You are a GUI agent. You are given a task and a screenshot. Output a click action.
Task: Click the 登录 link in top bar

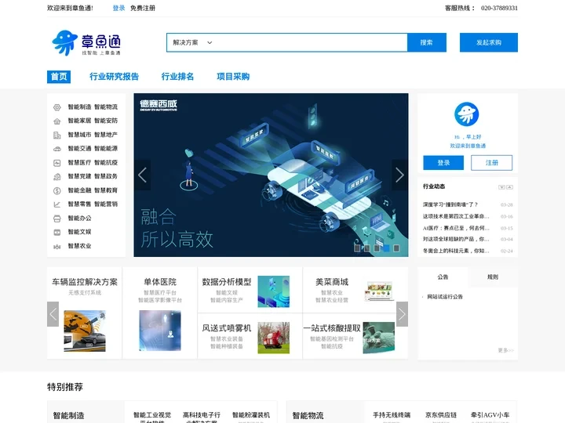click(118, 8)
